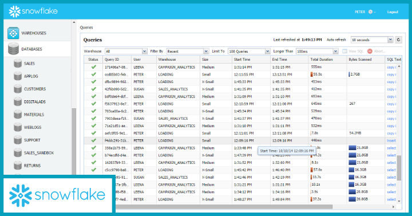Select query ID dfbc9894-902 cell

(x=116, y=82)
